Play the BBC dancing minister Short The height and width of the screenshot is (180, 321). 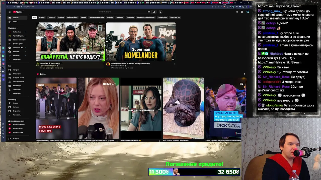(x=56, y=108)
